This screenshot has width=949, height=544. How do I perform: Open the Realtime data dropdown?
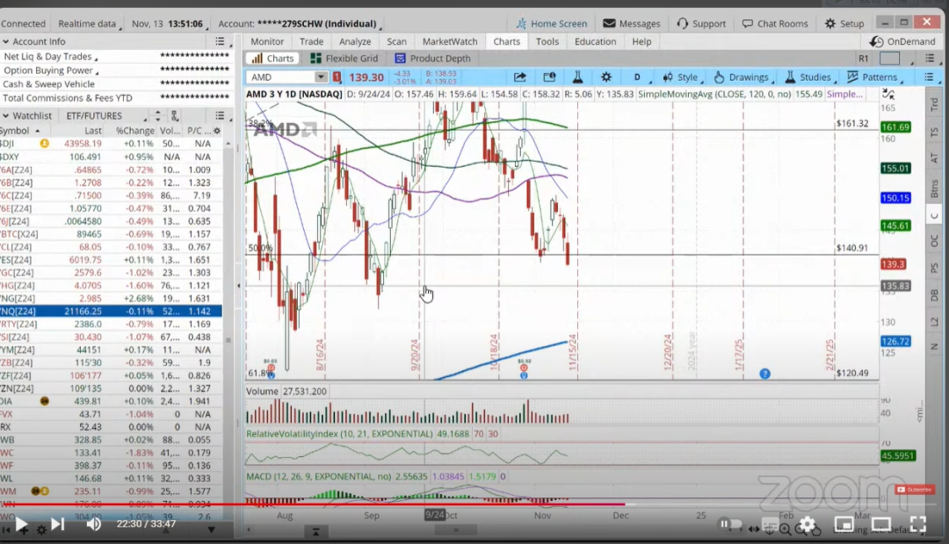pos(90,24)
